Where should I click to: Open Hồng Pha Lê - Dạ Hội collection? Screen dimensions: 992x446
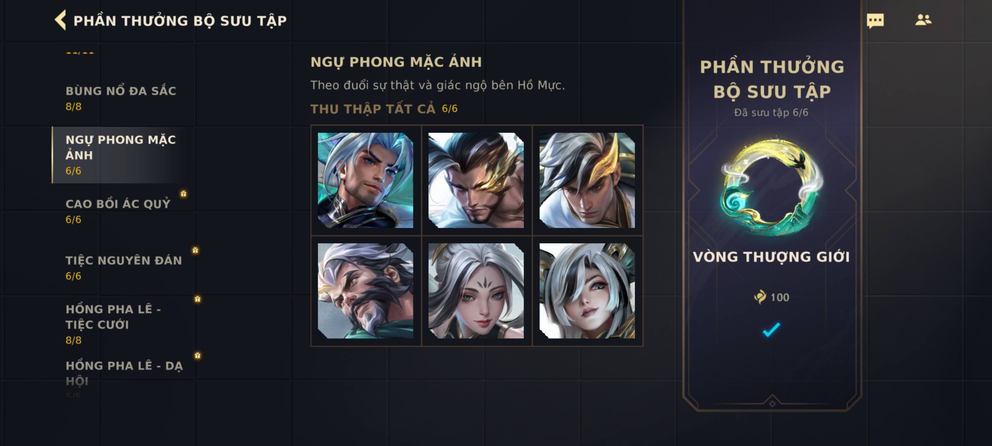pyautogui.click(x=123, y=377)
